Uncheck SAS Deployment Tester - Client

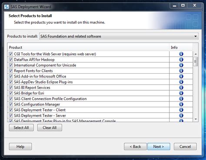coord(11,110)
